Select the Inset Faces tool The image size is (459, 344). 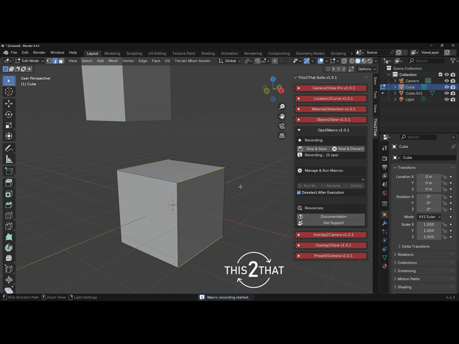click(9, 194)
